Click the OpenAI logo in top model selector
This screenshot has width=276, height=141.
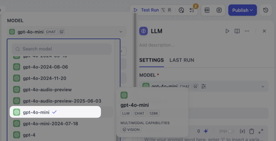pyautogui.click(x=12, y=32)
